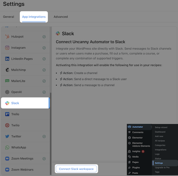Open Dashboard submenu item
Screen dimensions: 178x176
(160, 132)
